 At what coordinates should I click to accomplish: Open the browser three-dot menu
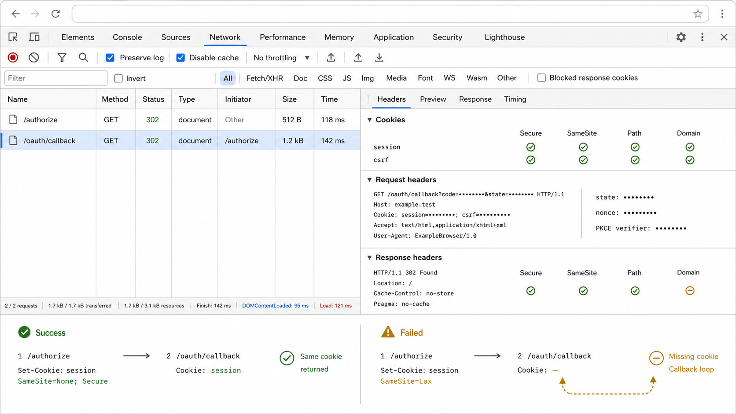[x=722, y=14]
